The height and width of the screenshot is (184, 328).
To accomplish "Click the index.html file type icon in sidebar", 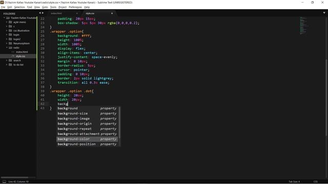I will (x=13, y=52).
